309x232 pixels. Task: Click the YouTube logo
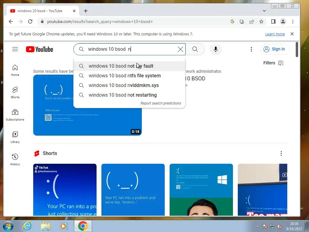(40, 49)
